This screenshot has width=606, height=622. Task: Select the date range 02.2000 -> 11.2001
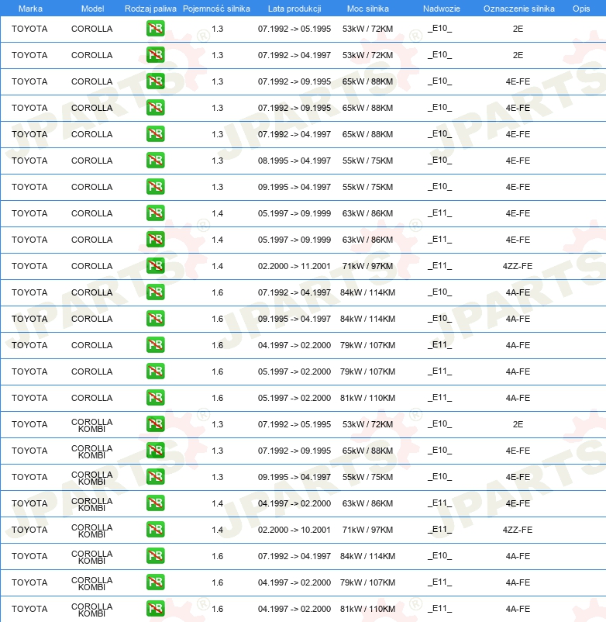pos(294,266)
